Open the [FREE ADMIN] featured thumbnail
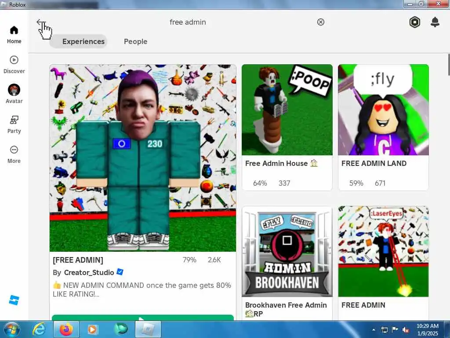 [143, 158]
